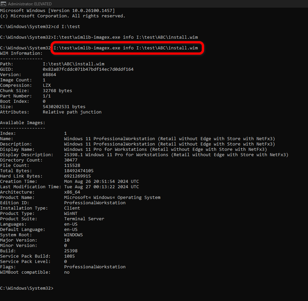308x301 pixels.
Task: Click the 'WIM Information:' heading
Action: click(x=21, y=53)
